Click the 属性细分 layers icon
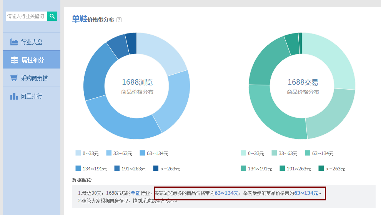Screen dimensions: 381x215 pyautogui.click(x=14, y=60)
